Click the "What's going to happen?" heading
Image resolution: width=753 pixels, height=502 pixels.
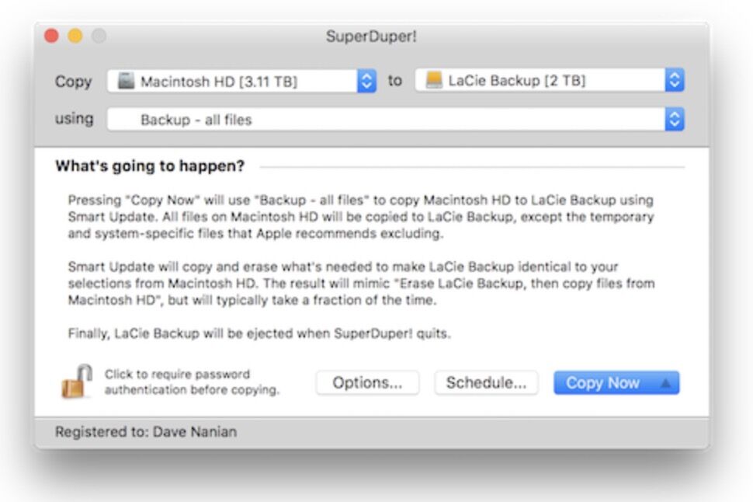(x=150, y=166)
